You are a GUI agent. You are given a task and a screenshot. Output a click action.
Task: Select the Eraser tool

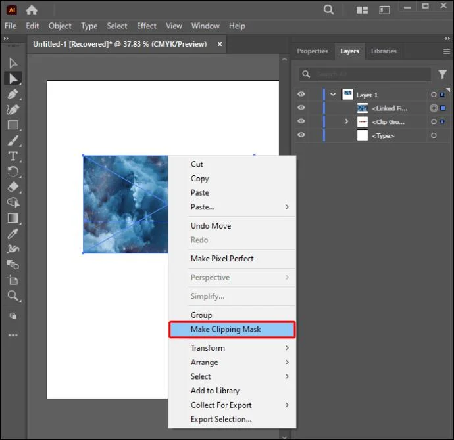coord(13,187)
